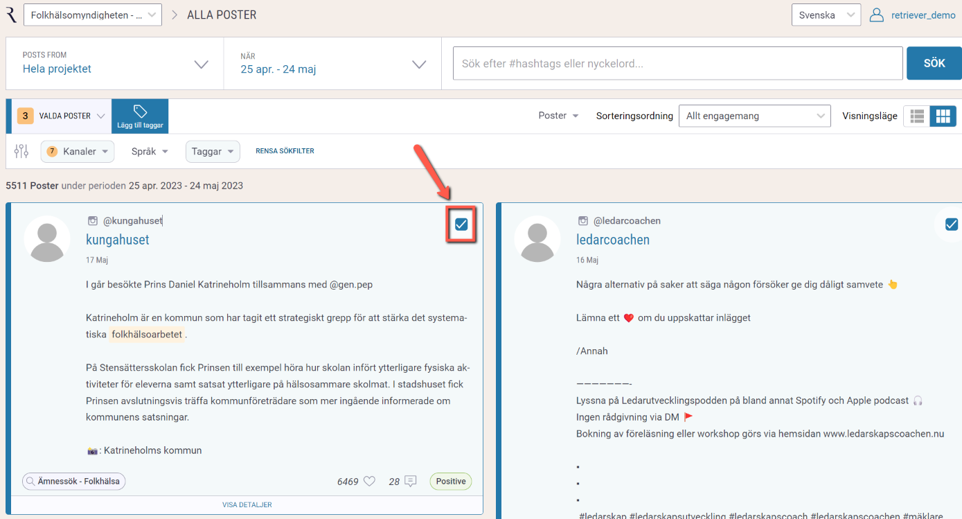Click the Visningsläge label
This screenshot has width=962, height=519.
point(870,116)
